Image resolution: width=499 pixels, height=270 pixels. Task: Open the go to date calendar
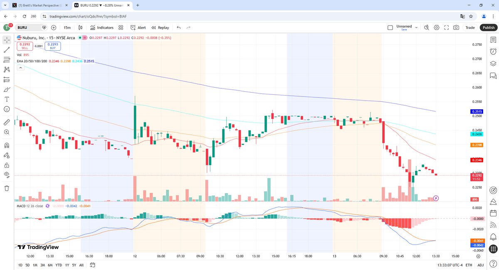[92, 265]
